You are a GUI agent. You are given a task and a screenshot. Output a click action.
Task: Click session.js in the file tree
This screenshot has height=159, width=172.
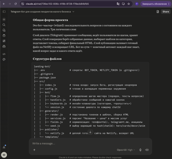click(x=57, y=107)
